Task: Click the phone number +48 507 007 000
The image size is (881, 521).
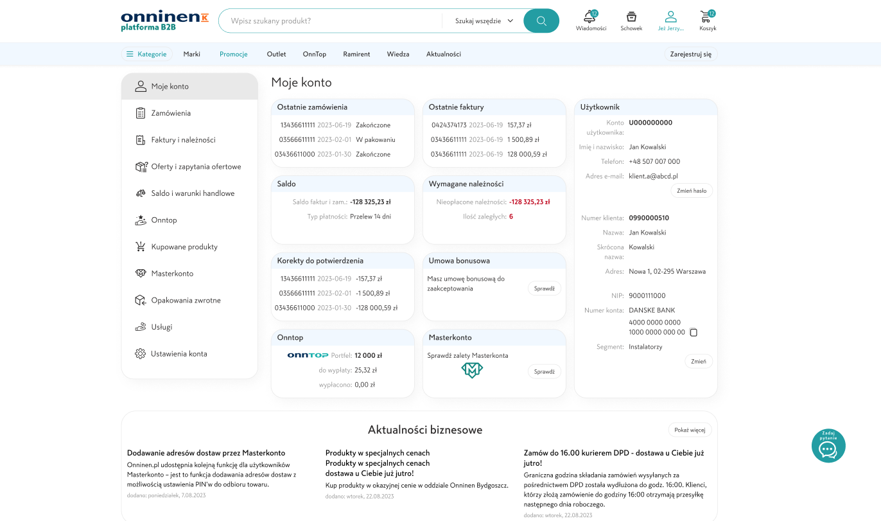Action: point(654,161)
